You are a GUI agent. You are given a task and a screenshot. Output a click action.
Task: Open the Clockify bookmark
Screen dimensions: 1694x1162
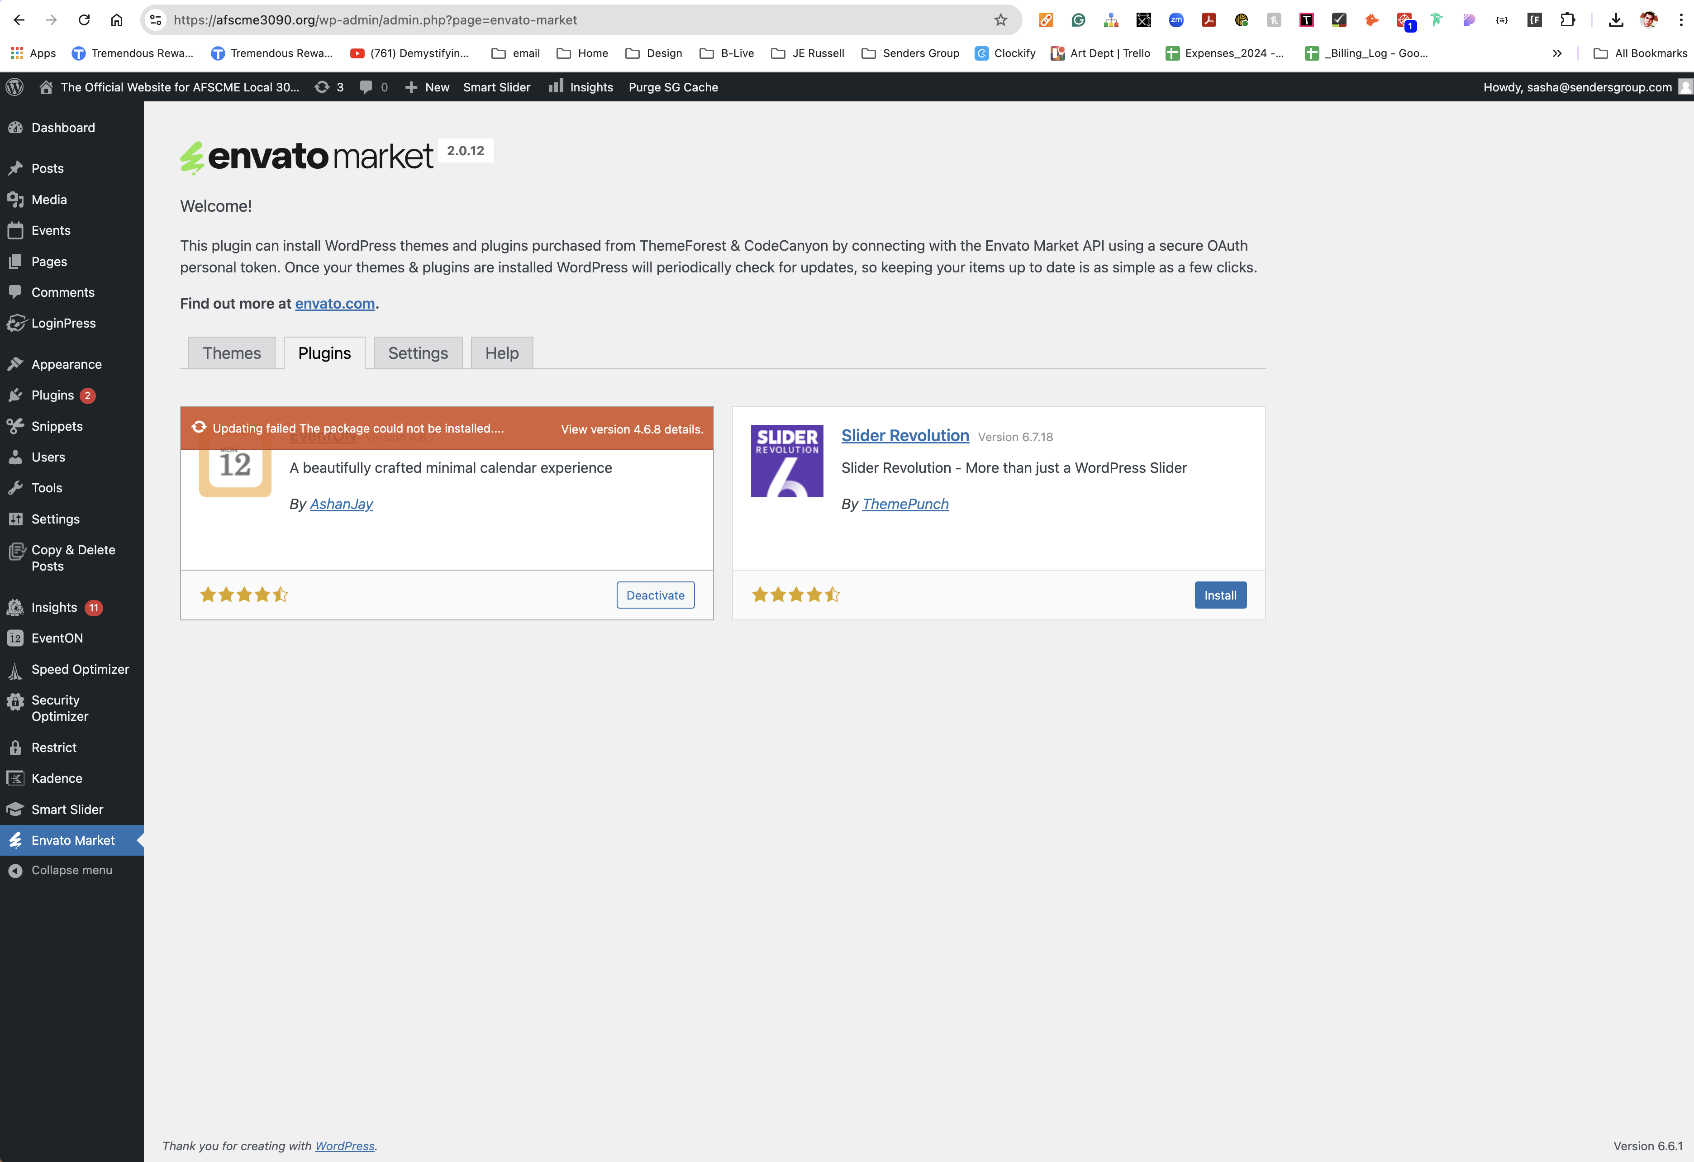1005,53
